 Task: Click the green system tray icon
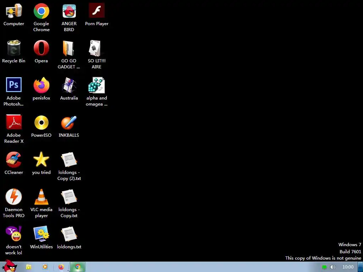[324, 267]
